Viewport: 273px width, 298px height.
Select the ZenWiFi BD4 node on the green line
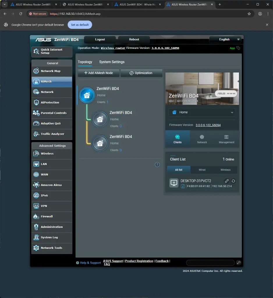click(100, 119)
